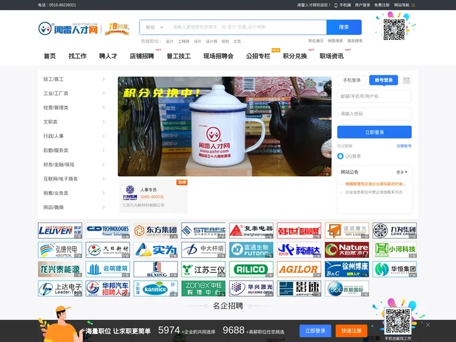The width and height of the screenshot is (456, 342).
Task: Expand the 互联网/电子商务 category
Action: [x=74, y=179]
